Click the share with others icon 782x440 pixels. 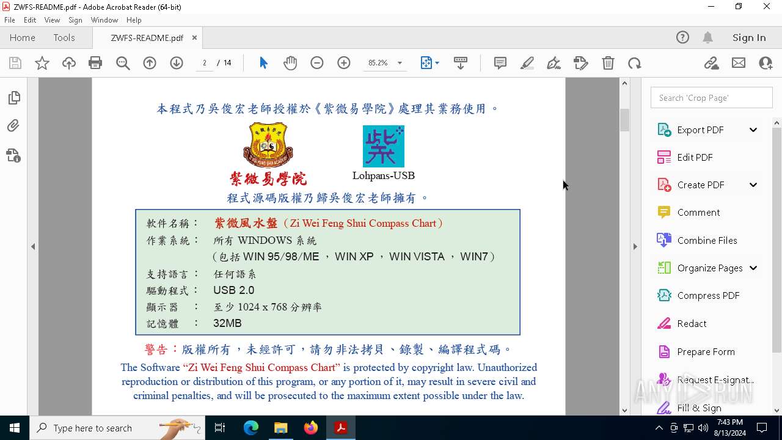tap(766, 63)
